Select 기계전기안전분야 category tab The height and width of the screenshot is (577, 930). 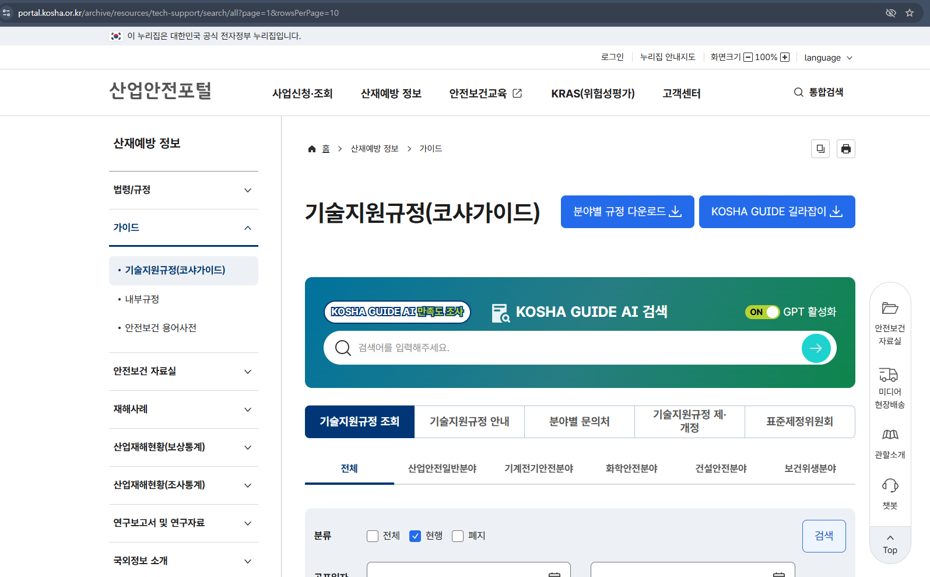tap(539, 468)
